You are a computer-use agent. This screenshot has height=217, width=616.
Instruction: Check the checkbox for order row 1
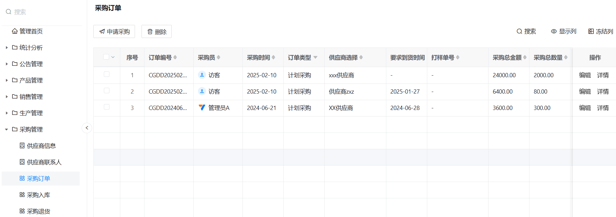pyautogui.click(x=106, y=74)
